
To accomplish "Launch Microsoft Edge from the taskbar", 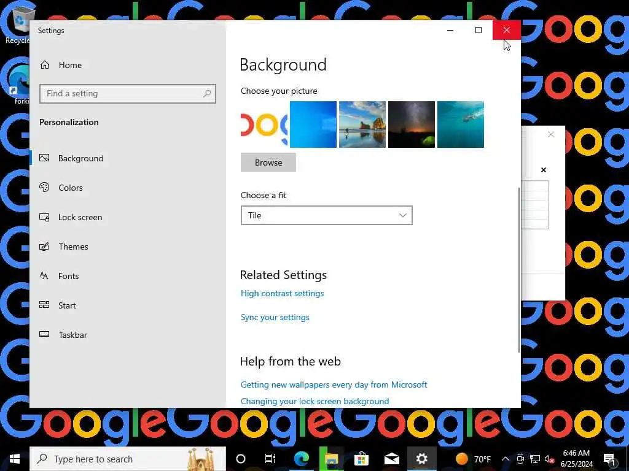I will 301,459.
